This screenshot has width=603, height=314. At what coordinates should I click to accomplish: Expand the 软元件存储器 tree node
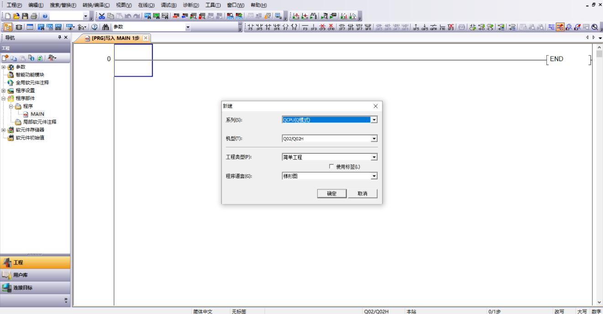tap(2, 130)
